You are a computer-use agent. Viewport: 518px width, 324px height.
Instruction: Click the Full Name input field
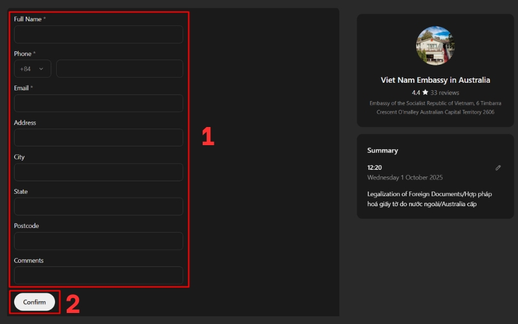pos(98,34)
